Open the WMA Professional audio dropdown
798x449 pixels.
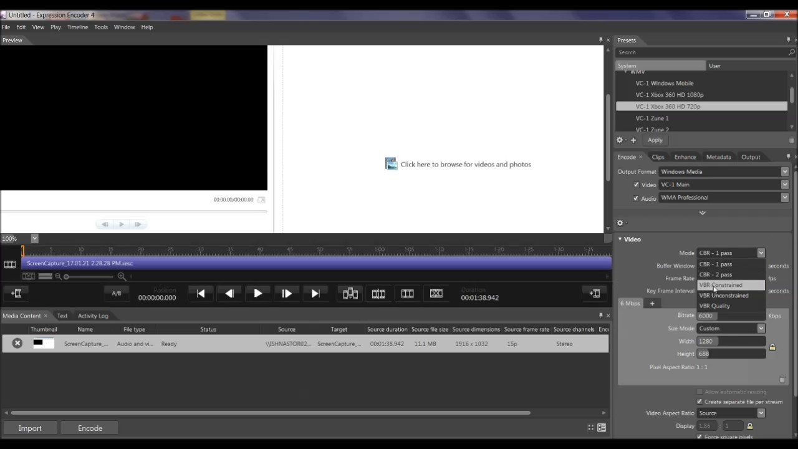coord(724,198)
